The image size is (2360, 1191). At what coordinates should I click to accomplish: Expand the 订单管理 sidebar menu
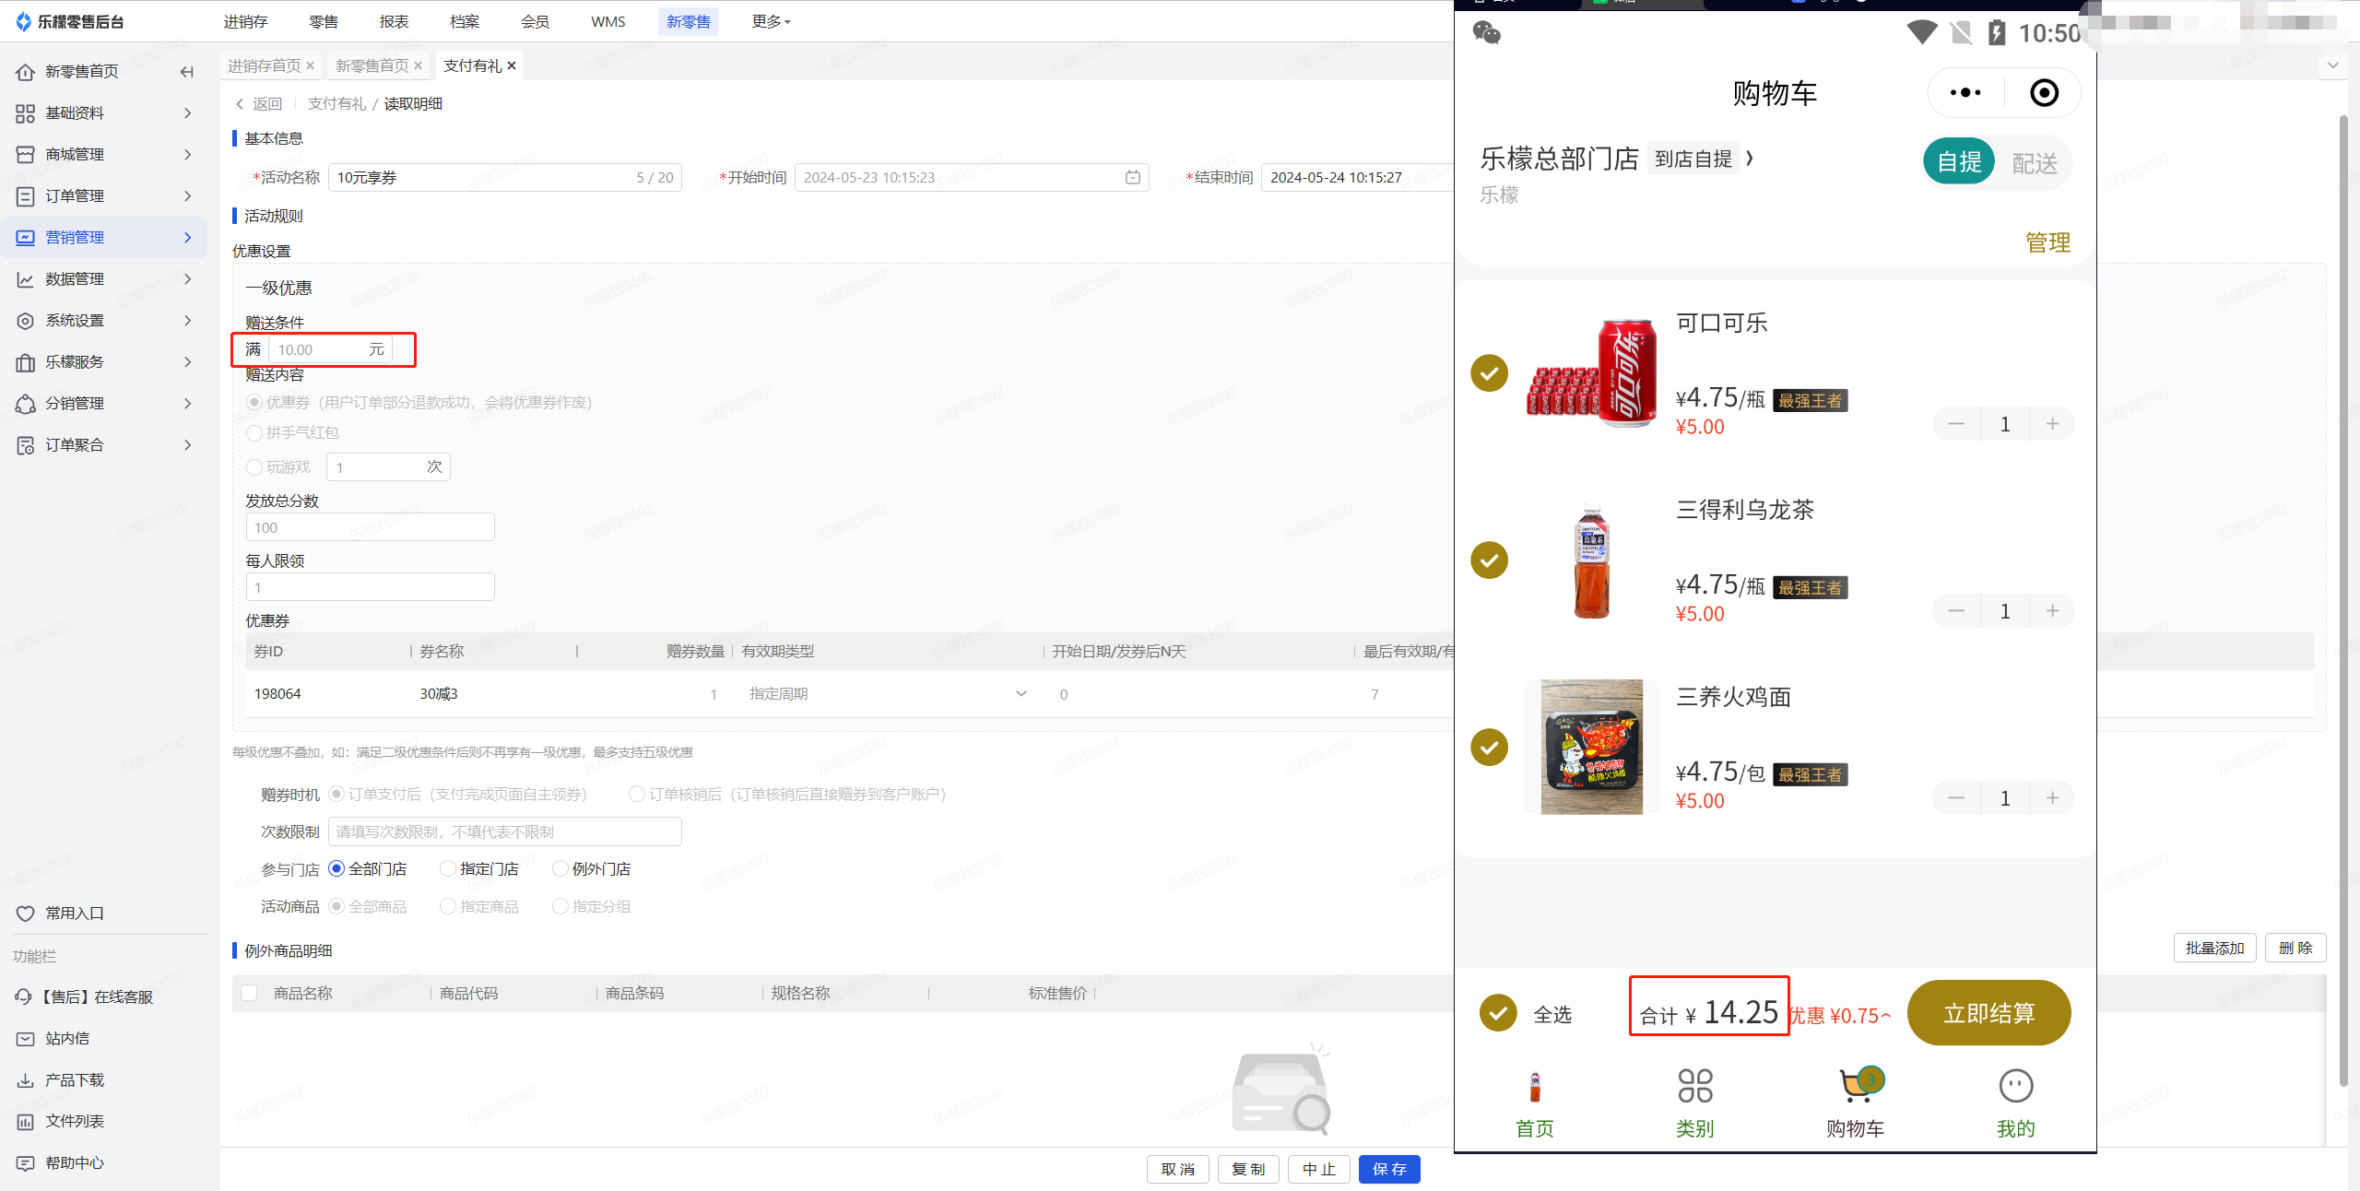click(188, 195)
